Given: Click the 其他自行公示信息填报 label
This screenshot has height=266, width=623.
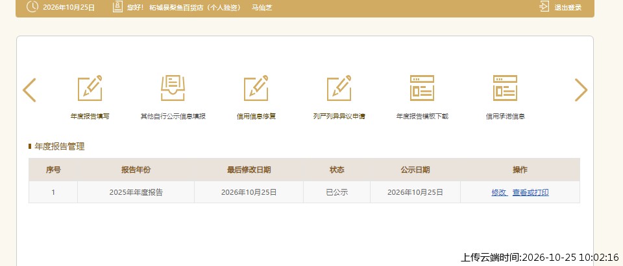Looking at the screenshot, I should 173,116.
